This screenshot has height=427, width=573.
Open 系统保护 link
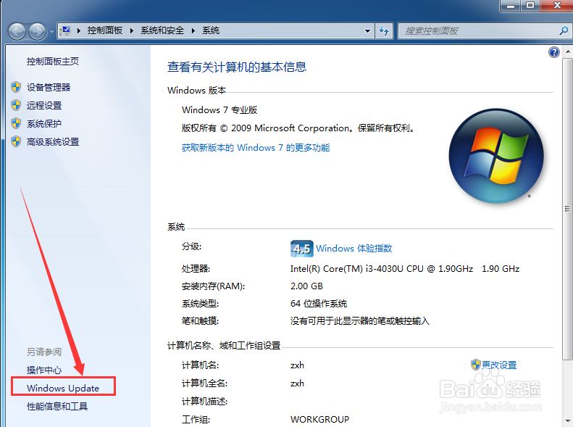pyautogui.click(x=44, y=123)
